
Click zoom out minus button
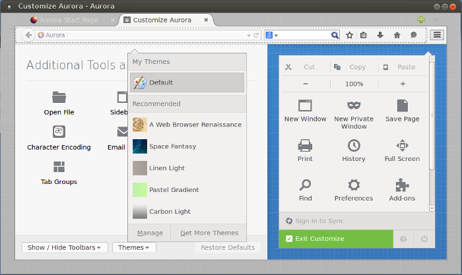306,84
